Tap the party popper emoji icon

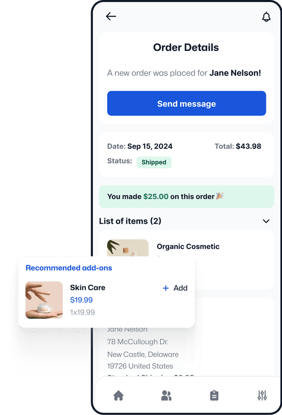220,196
